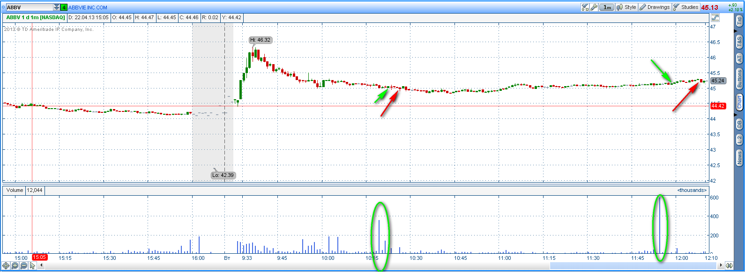Viewport: 745px width, 272px height.
Task: Click the horizontal scrollbar thumb below the chart
Action: coord(633,266)
